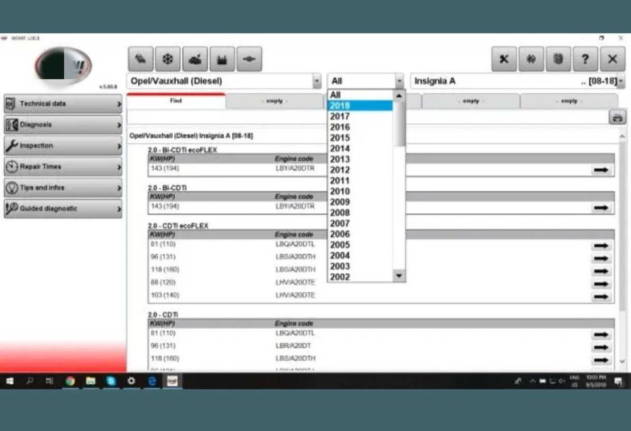
Task: Open File Explorer from the taskbar
Action: pos(90,381)
